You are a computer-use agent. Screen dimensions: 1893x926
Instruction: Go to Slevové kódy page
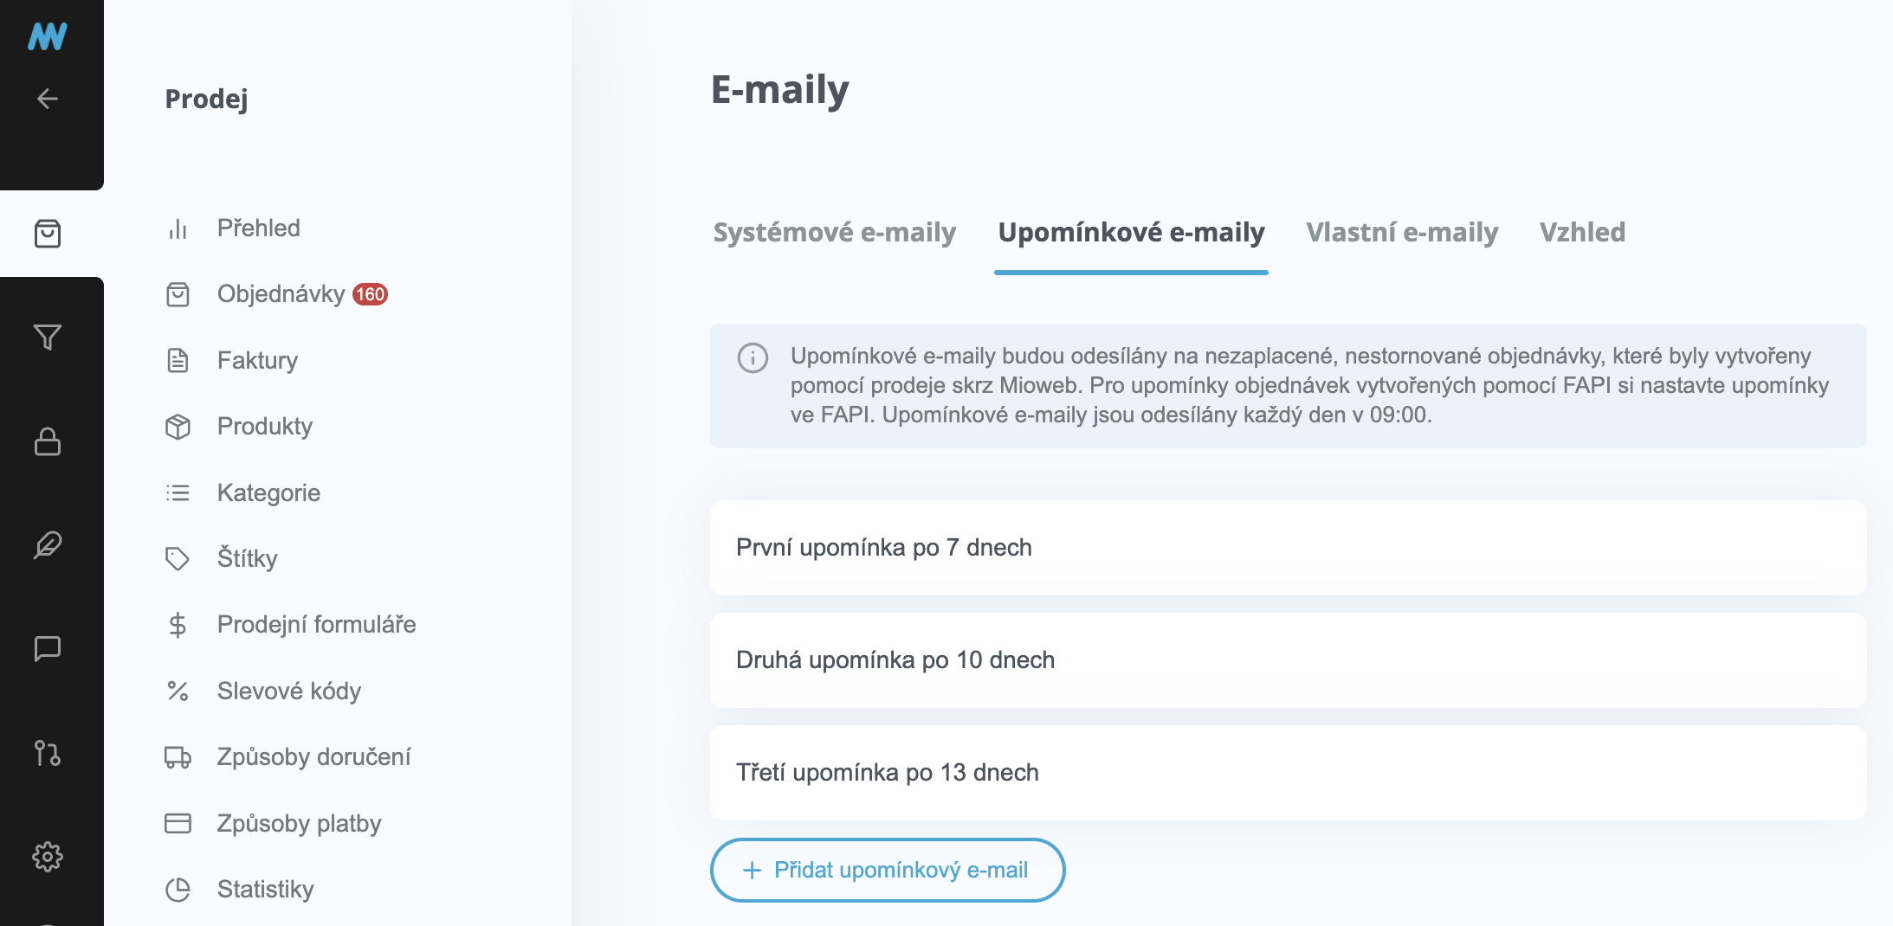pyautogui.click(x=288, y=691)
